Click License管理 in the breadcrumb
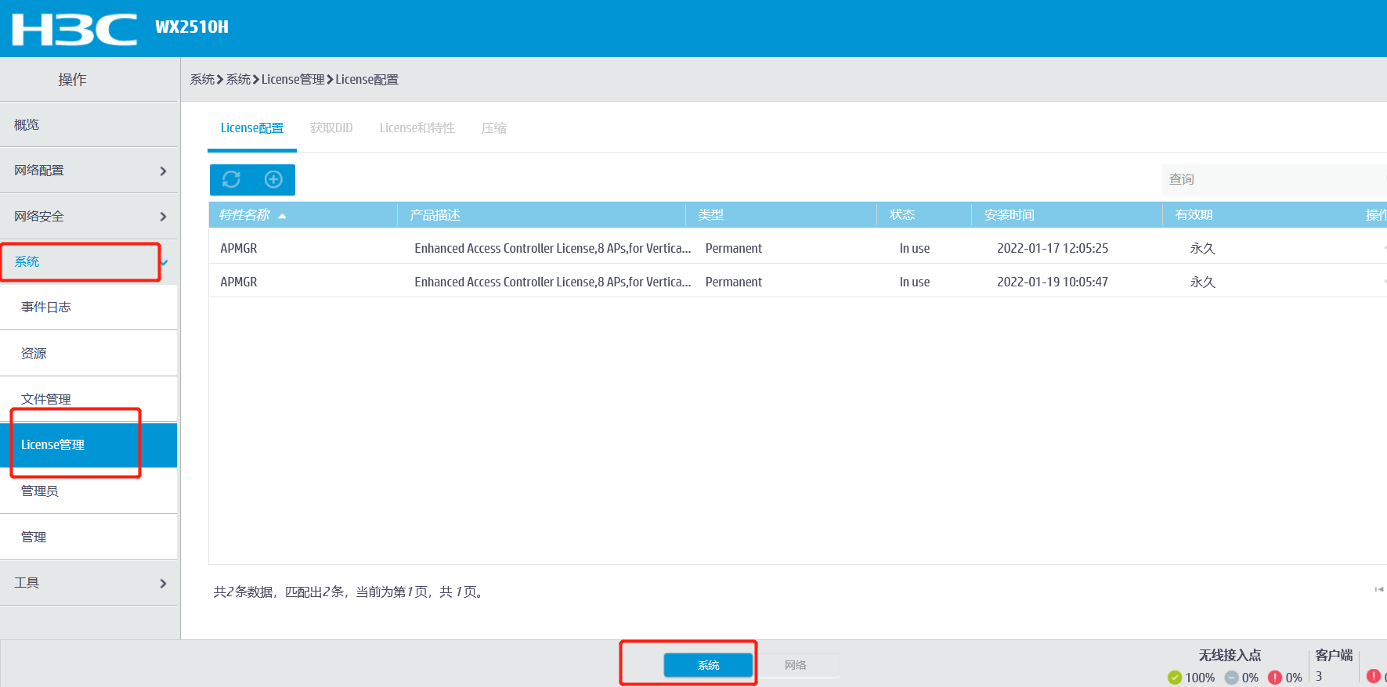This screenshot has width=1387, height=687. 293,80
